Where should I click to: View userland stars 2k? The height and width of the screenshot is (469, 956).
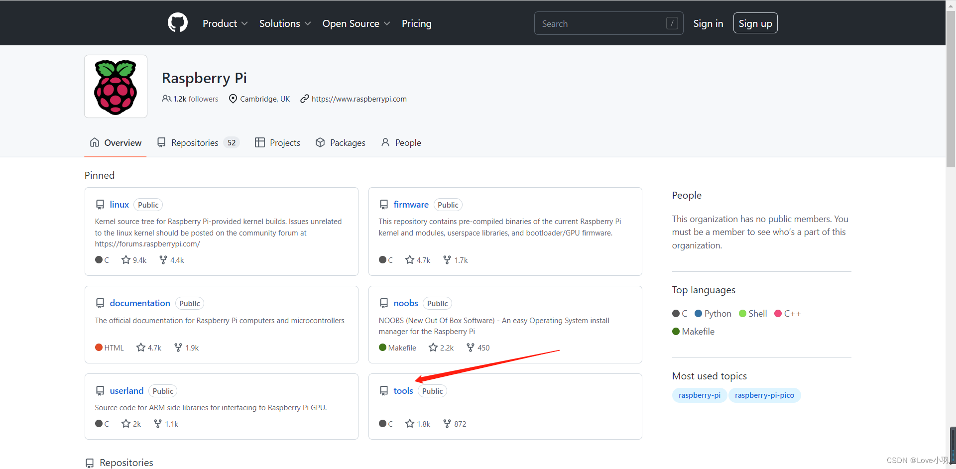(x=131, y=424)
